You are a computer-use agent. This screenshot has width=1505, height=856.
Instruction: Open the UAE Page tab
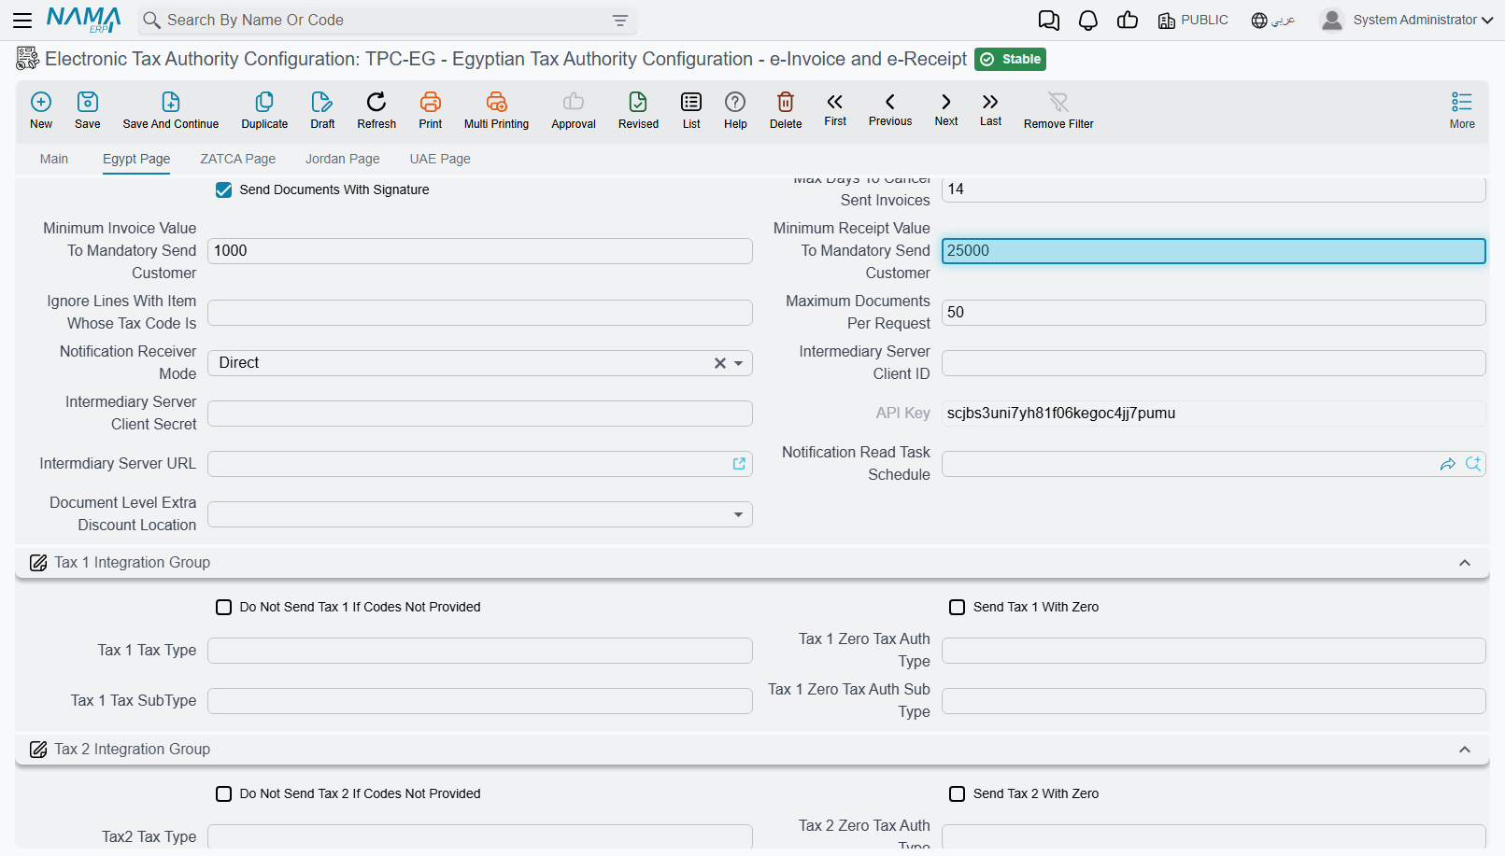[440, 159]
